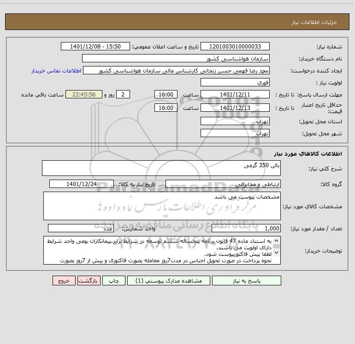Click remaining days field showing 2
Screen dimensions: 355x344
pyautogui.click(x=123, y=94)
